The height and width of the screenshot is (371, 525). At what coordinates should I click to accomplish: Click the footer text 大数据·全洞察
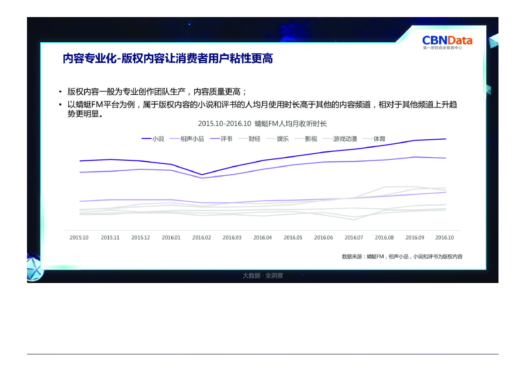(262, 276)
